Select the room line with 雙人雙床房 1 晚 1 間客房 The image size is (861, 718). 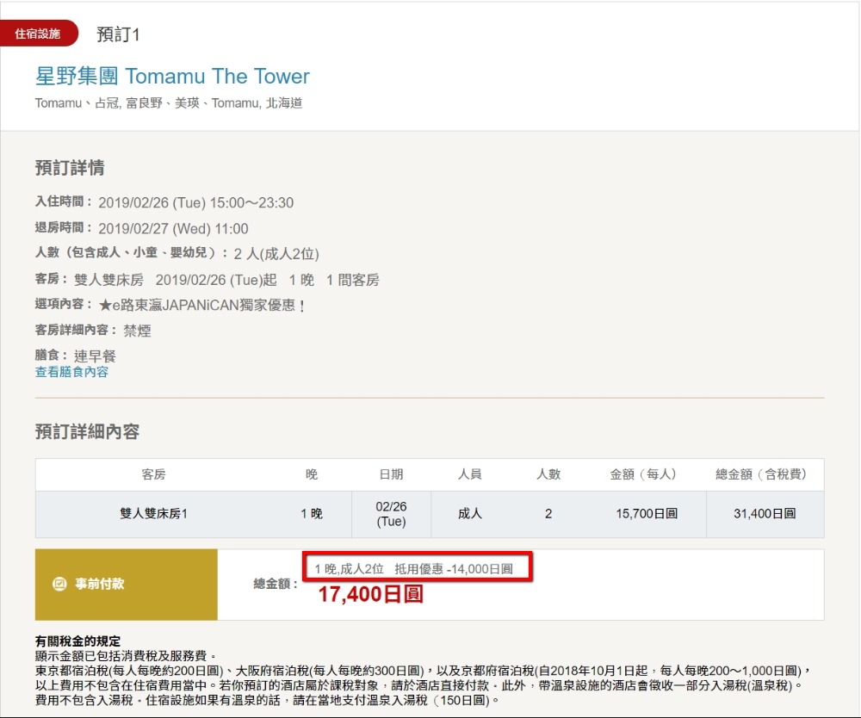(226, 280)
